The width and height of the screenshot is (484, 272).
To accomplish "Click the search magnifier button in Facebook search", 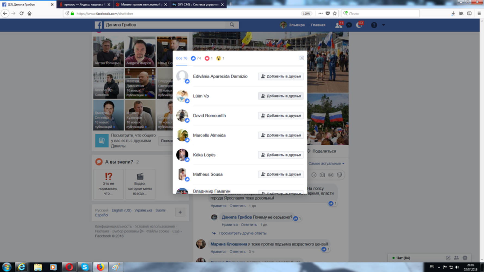I will click(x=232, y=25).
